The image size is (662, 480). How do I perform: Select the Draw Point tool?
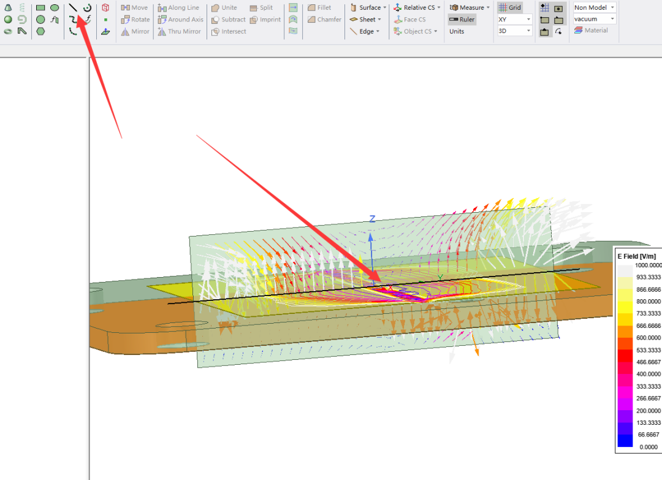[105, 20]
